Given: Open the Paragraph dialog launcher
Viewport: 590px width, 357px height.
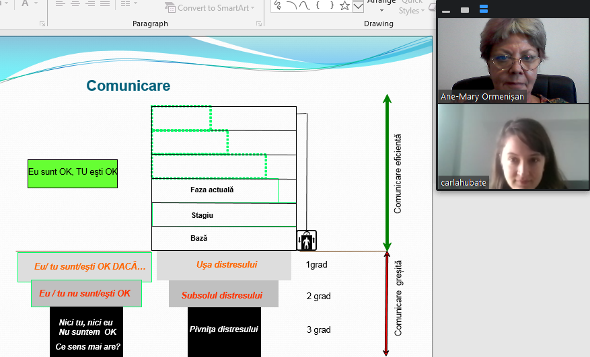Looking at the screenshot, I should tap(259, 24).
